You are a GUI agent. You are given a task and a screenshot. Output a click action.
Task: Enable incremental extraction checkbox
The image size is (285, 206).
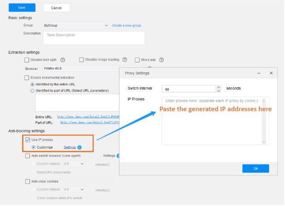(27, 78)
